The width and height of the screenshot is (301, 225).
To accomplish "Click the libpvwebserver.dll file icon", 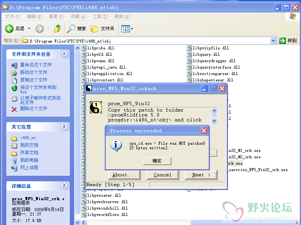I will [84, 202].
